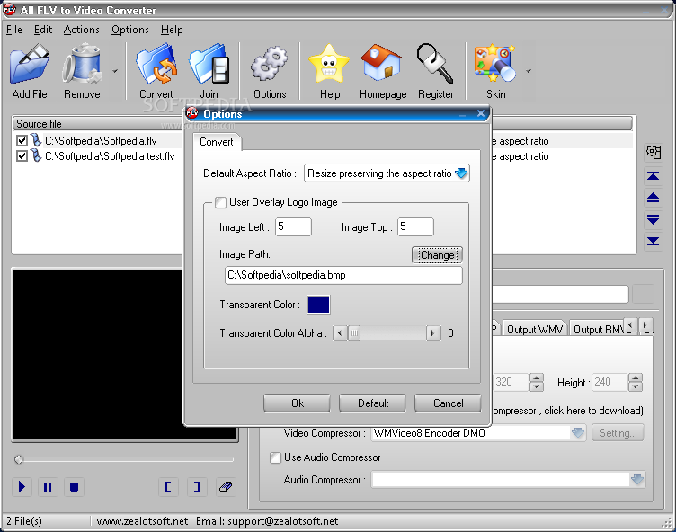Select the Convert tab in Options dialog

click(217, 142)
